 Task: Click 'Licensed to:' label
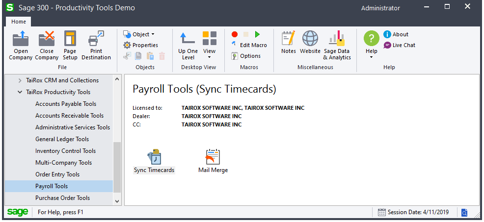coord(148,108)
